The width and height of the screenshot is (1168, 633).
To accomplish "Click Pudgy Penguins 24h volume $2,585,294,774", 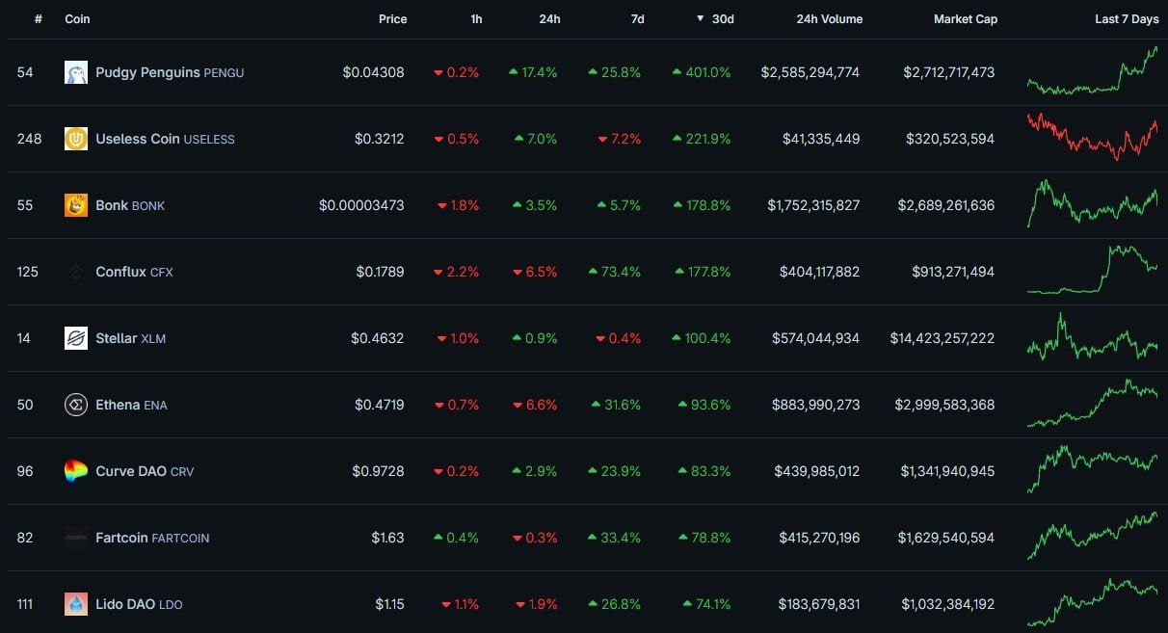I will (x=810, y=72).
